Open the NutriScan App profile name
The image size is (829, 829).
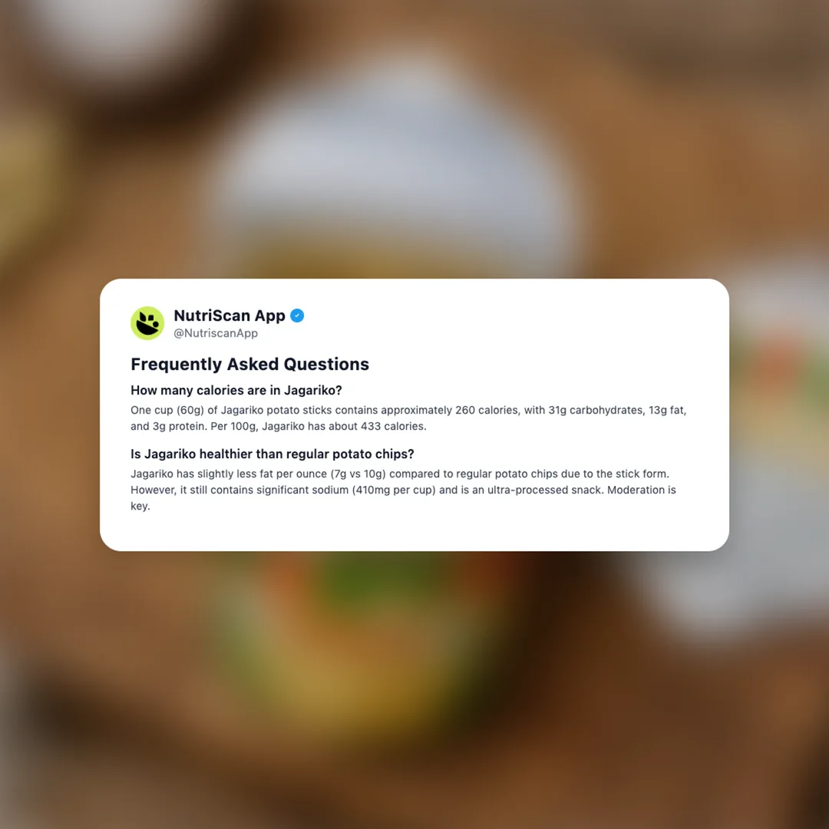[230, 315]
